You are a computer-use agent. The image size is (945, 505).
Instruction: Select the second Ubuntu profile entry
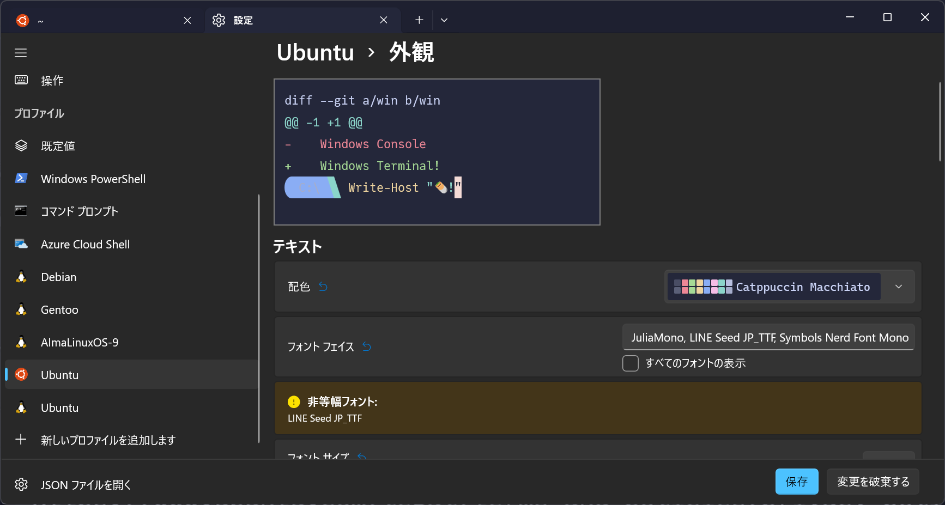tap(131, 407)
